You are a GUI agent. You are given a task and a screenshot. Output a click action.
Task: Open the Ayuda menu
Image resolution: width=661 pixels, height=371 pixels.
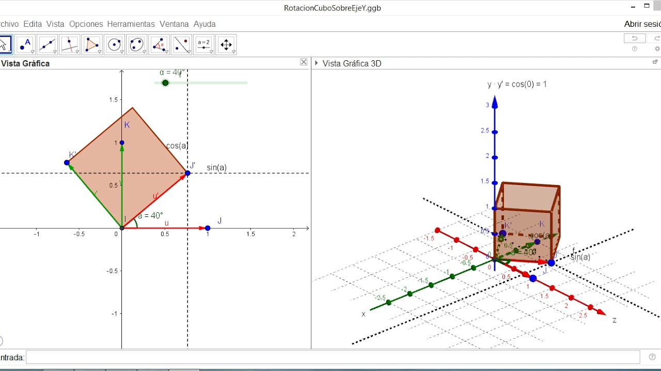204,24
